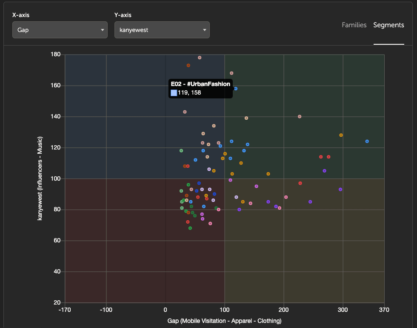This screenshot has height=328, width=417.
Task: Open the Y-axis kanyewest dropdown
Action: [x=162, y=30]
